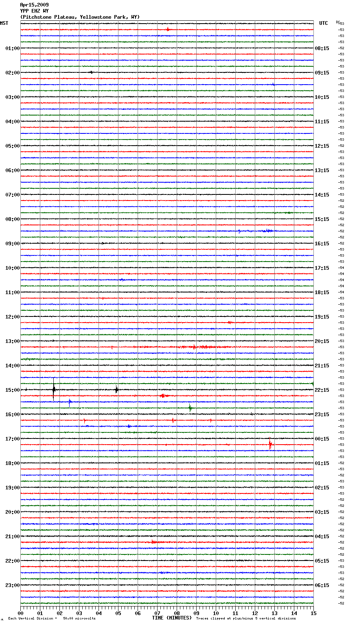Click the MST column heading

tap(4, 23)
